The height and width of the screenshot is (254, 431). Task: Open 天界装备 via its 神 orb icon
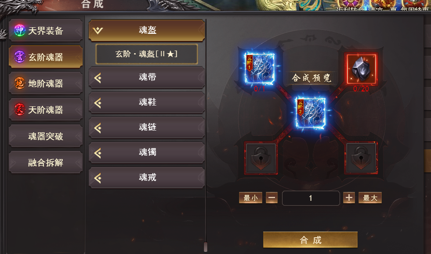tap(20, 30)
